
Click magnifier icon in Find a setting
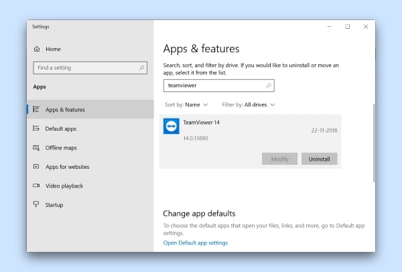tap(141, 68)
